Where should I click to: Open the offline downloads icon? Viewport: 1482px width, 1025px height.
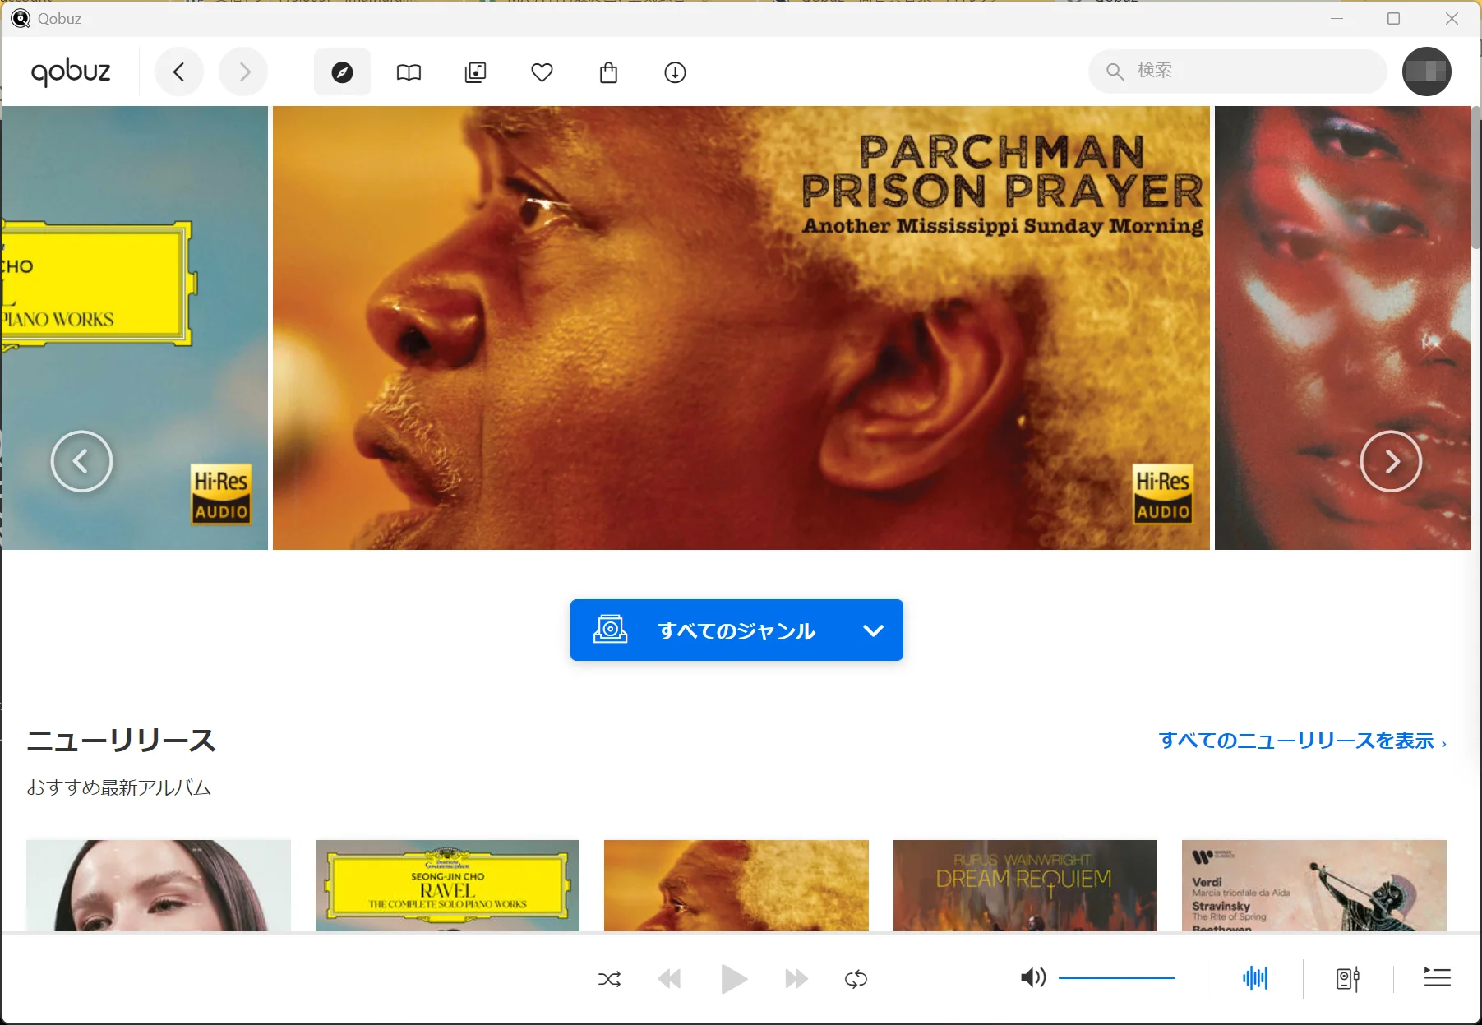[675, 72]
